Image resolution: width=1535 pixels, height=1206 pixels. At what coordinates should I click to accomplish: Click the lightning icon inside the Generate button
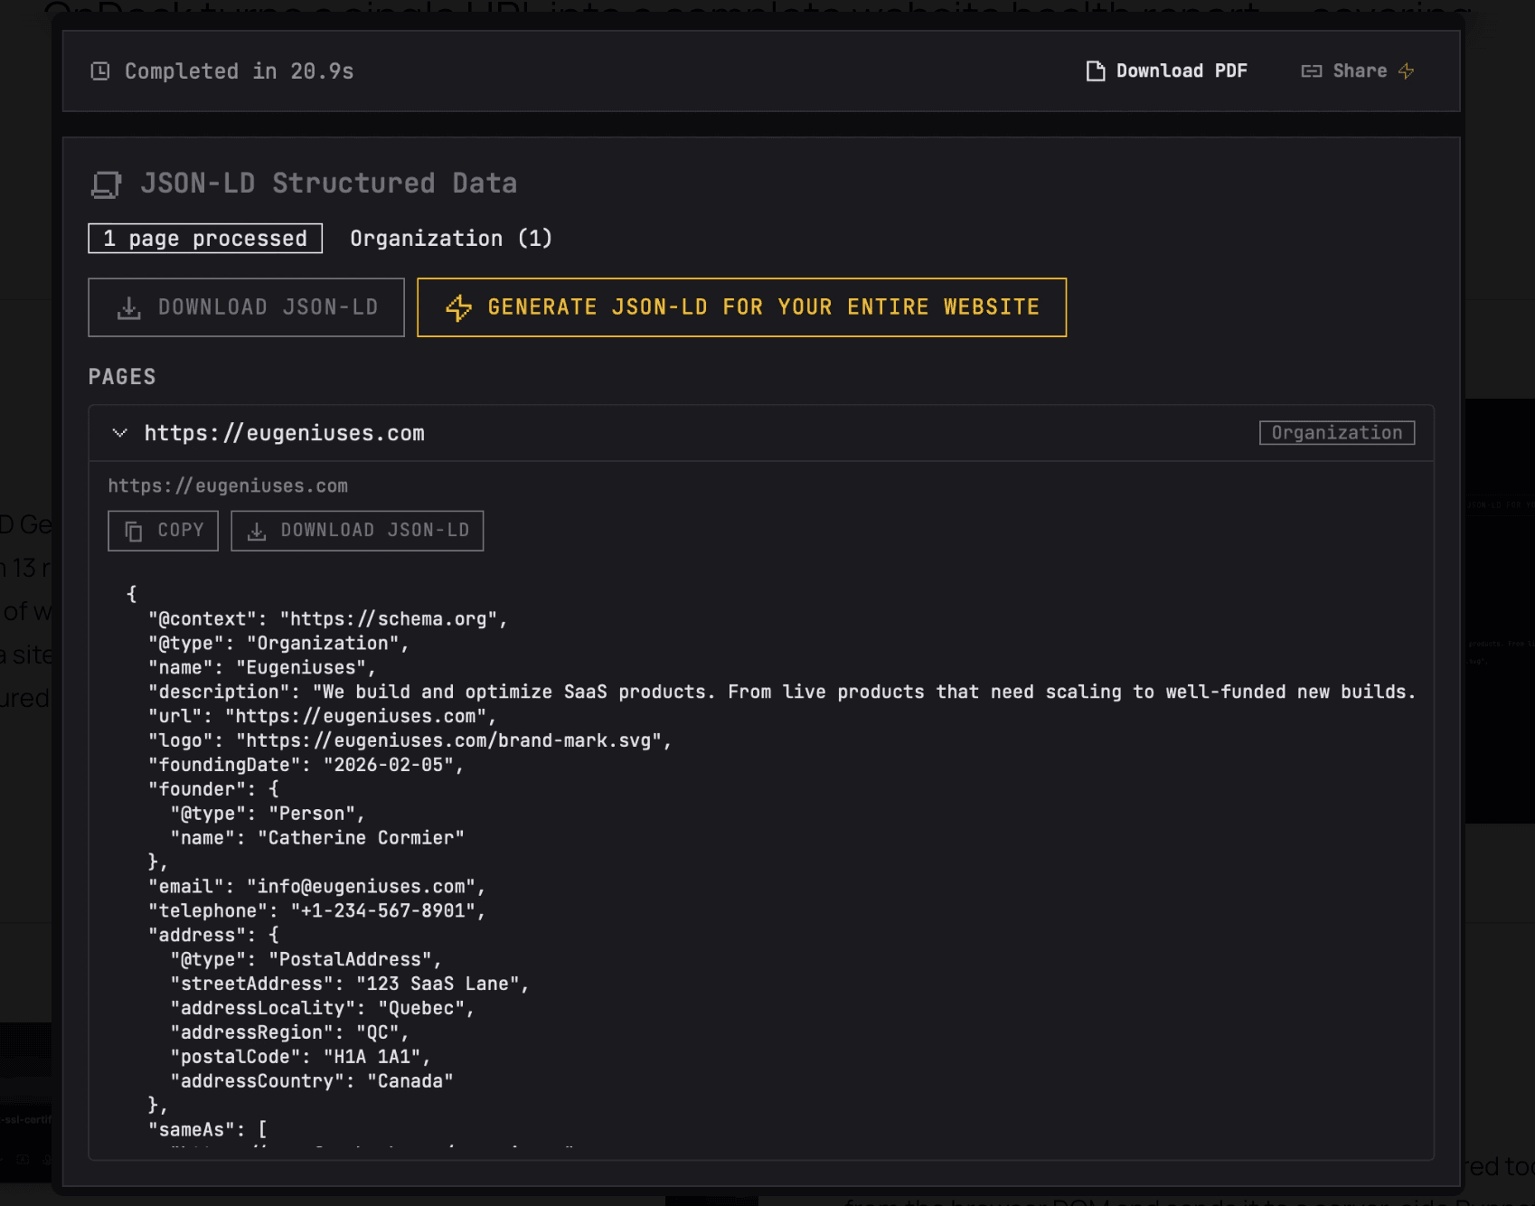459,307
